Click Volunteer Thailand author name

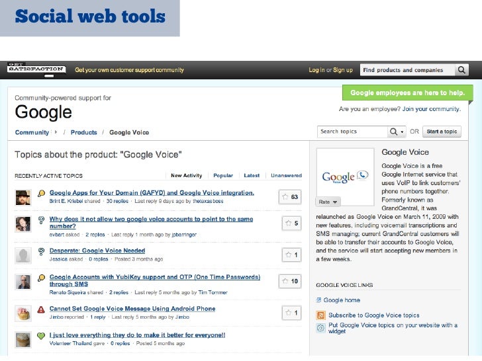[x=71, y=344]
